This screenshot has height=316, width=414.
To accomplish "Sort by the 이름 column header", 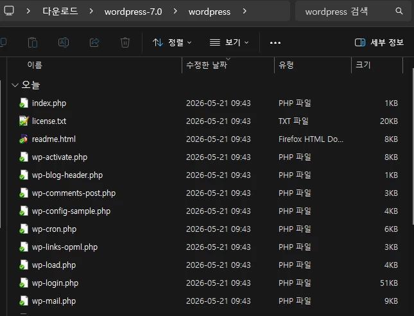I will [x=35, y=65].
